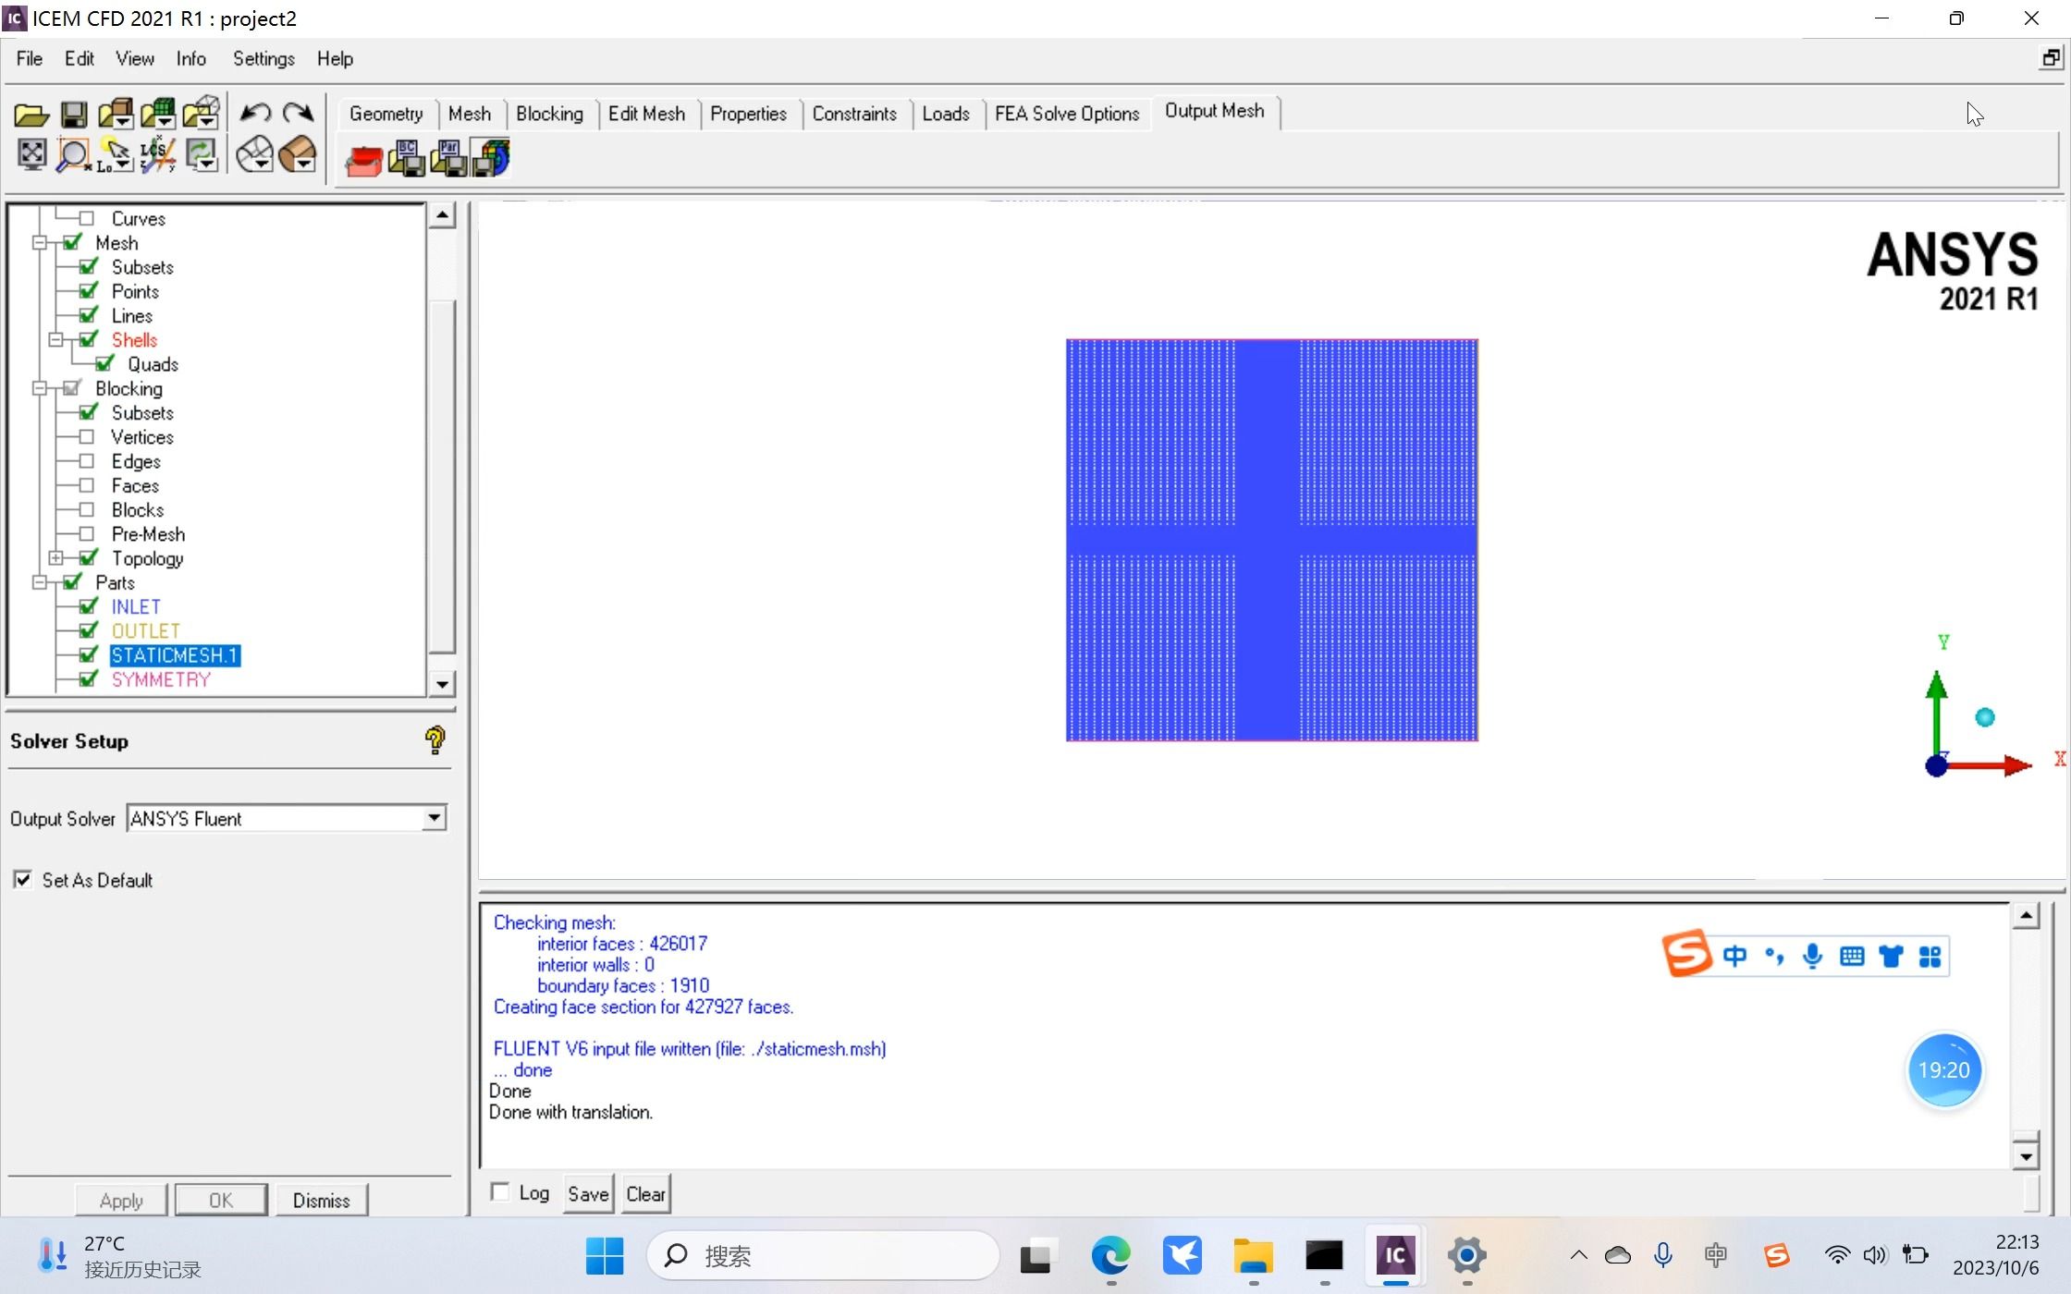The image size is (2071, 1294).
Task: Click the Apply button in panel
Action: point(119,1200)
